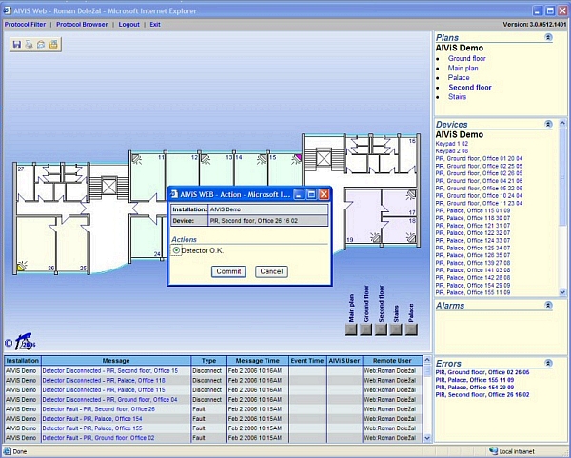This screenshot has height=458, width=571.
Task: Click the Message Time column header
Action: coord(258,361)
